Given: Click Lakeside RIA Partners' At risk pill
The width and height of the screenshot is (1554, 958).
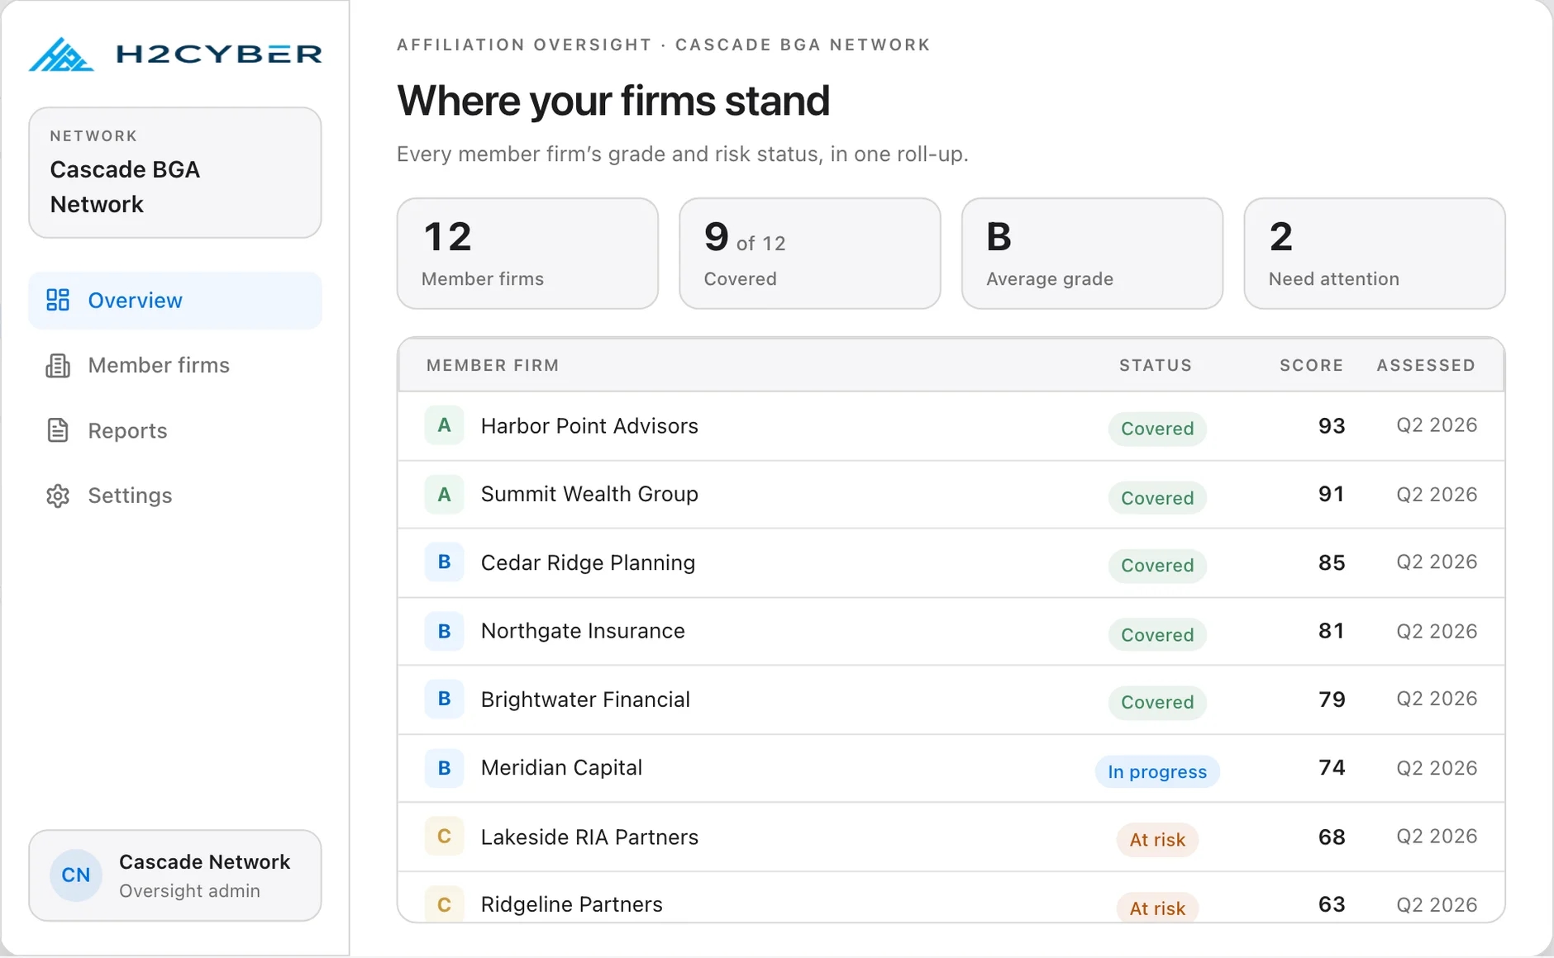Looking at the screenshot, I should [1157, 840].
